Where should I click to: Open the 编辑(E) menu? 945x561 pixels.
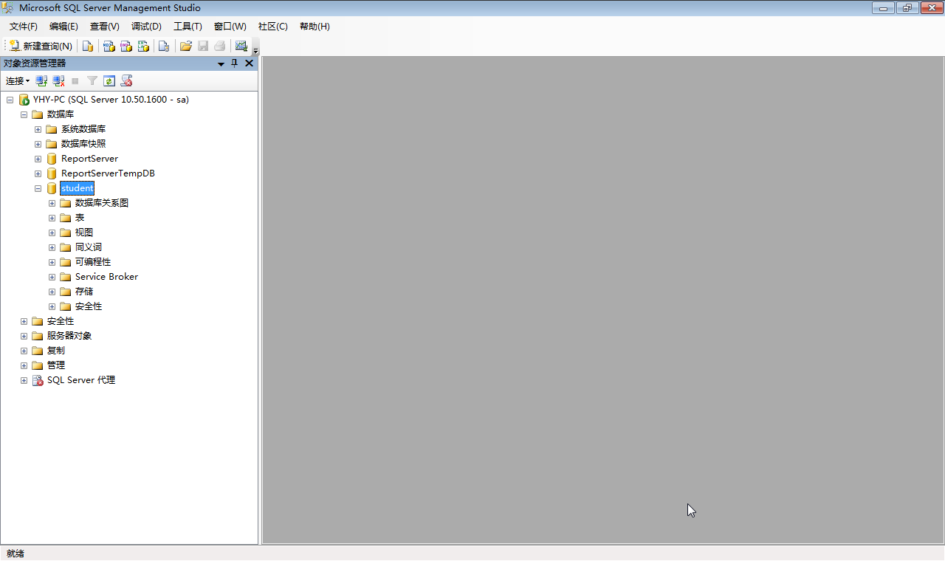[x=63, y=27]
